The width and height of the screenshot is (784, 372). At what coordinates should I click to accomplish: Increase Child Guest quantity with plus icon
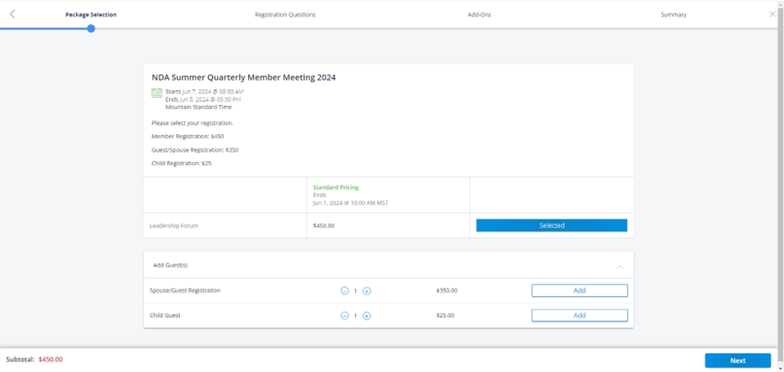point(367,316)
